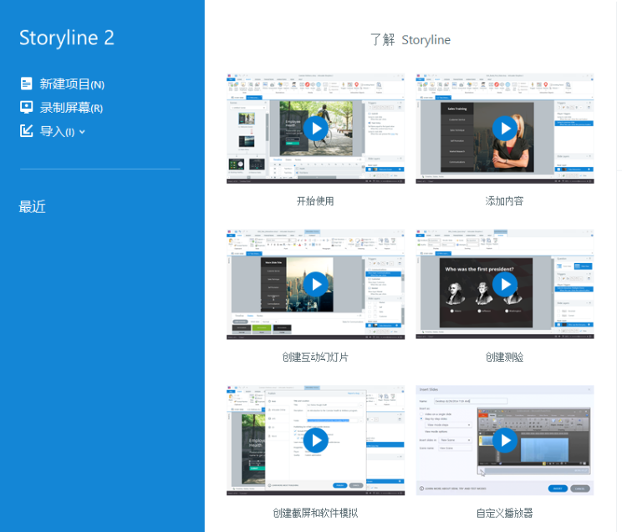Play the 自定义播放器 tutorial video
Viewport: 622px width, 532px height.
coord(504,440)
